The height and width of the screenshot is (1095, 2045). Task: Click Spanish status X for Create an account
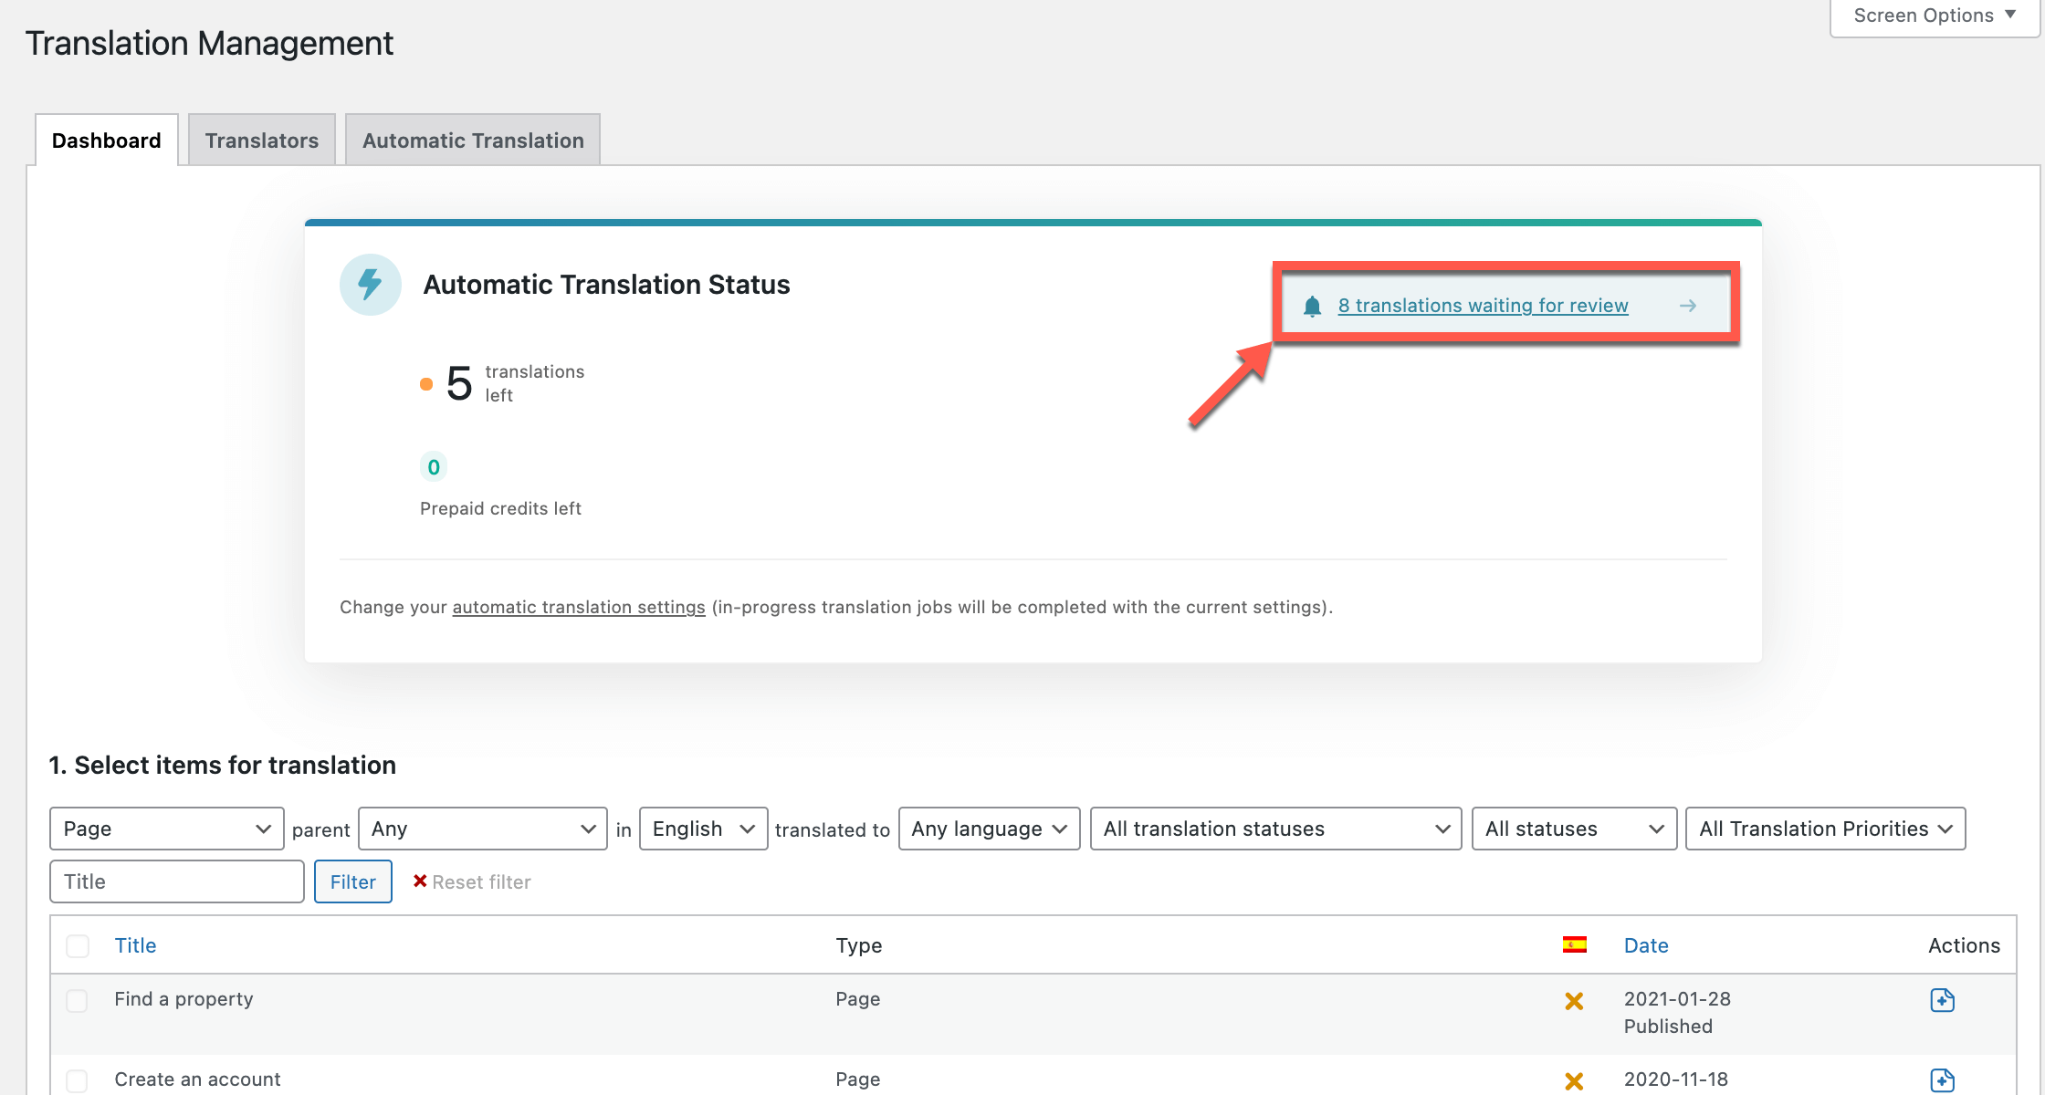1574,1081
